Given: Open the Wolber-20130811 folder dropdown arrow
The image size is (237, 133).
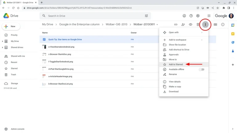Looking at the screenshot, I should pos(157,25).
